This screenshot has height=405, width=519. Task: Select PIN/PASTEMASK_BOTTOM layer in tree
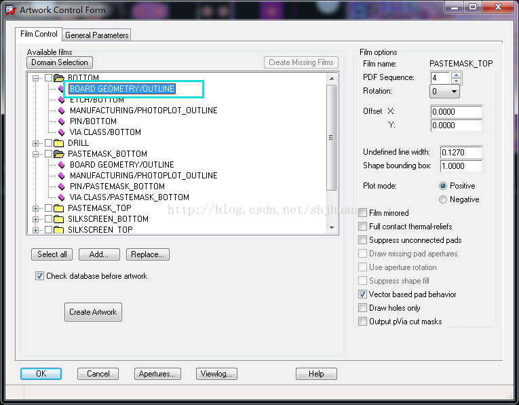(117, 187)
